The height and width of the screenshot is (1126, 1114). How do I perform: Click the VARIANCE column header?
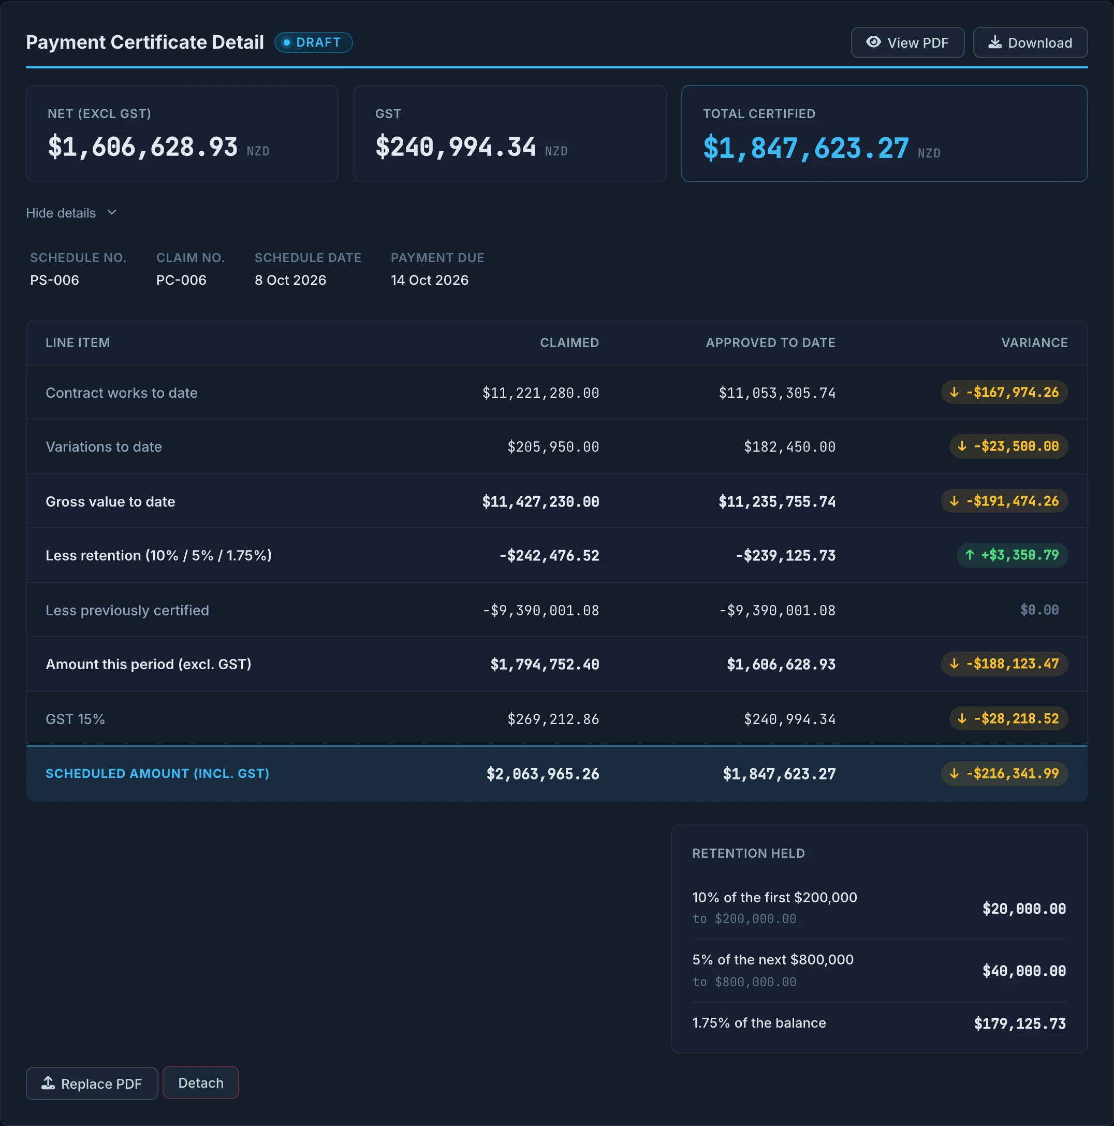1034,343
